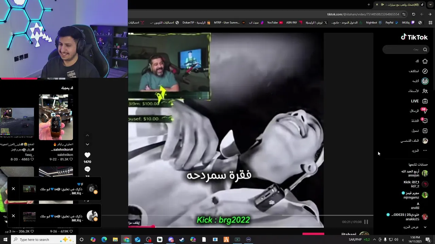Open comments with the speech bubble icon
This screenshot has height=244, width=435.
point(87,169)
